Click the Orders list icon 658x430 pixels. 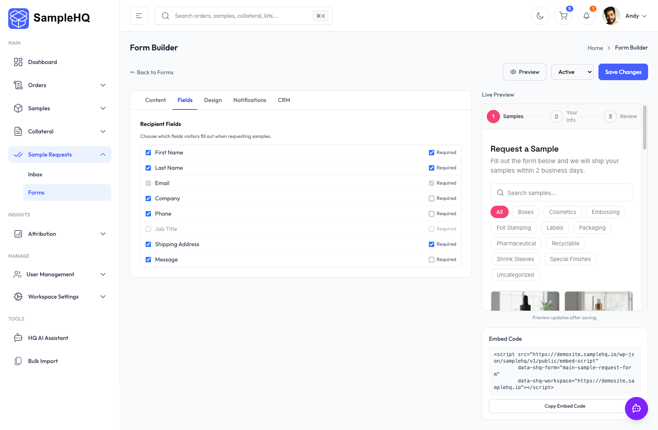18,85
